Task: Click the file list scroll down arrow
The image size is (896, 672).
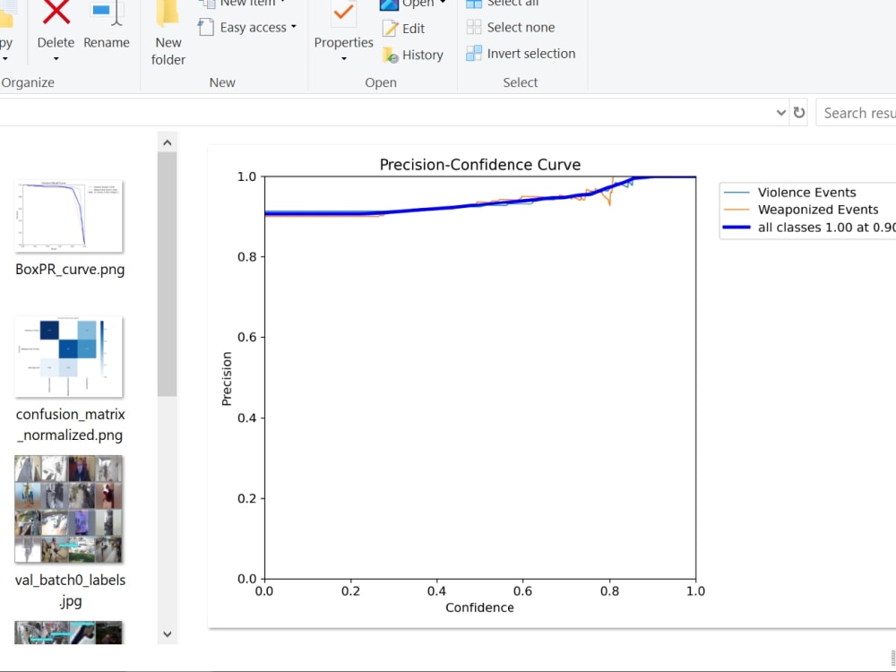Action: pyautogui.click(x=167, y=633)
